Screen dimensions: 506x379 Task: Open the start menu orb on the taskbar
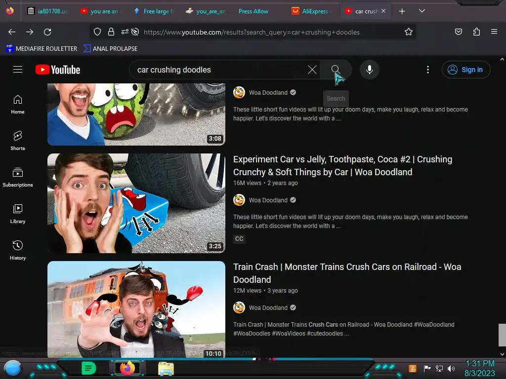click(13, 368)
